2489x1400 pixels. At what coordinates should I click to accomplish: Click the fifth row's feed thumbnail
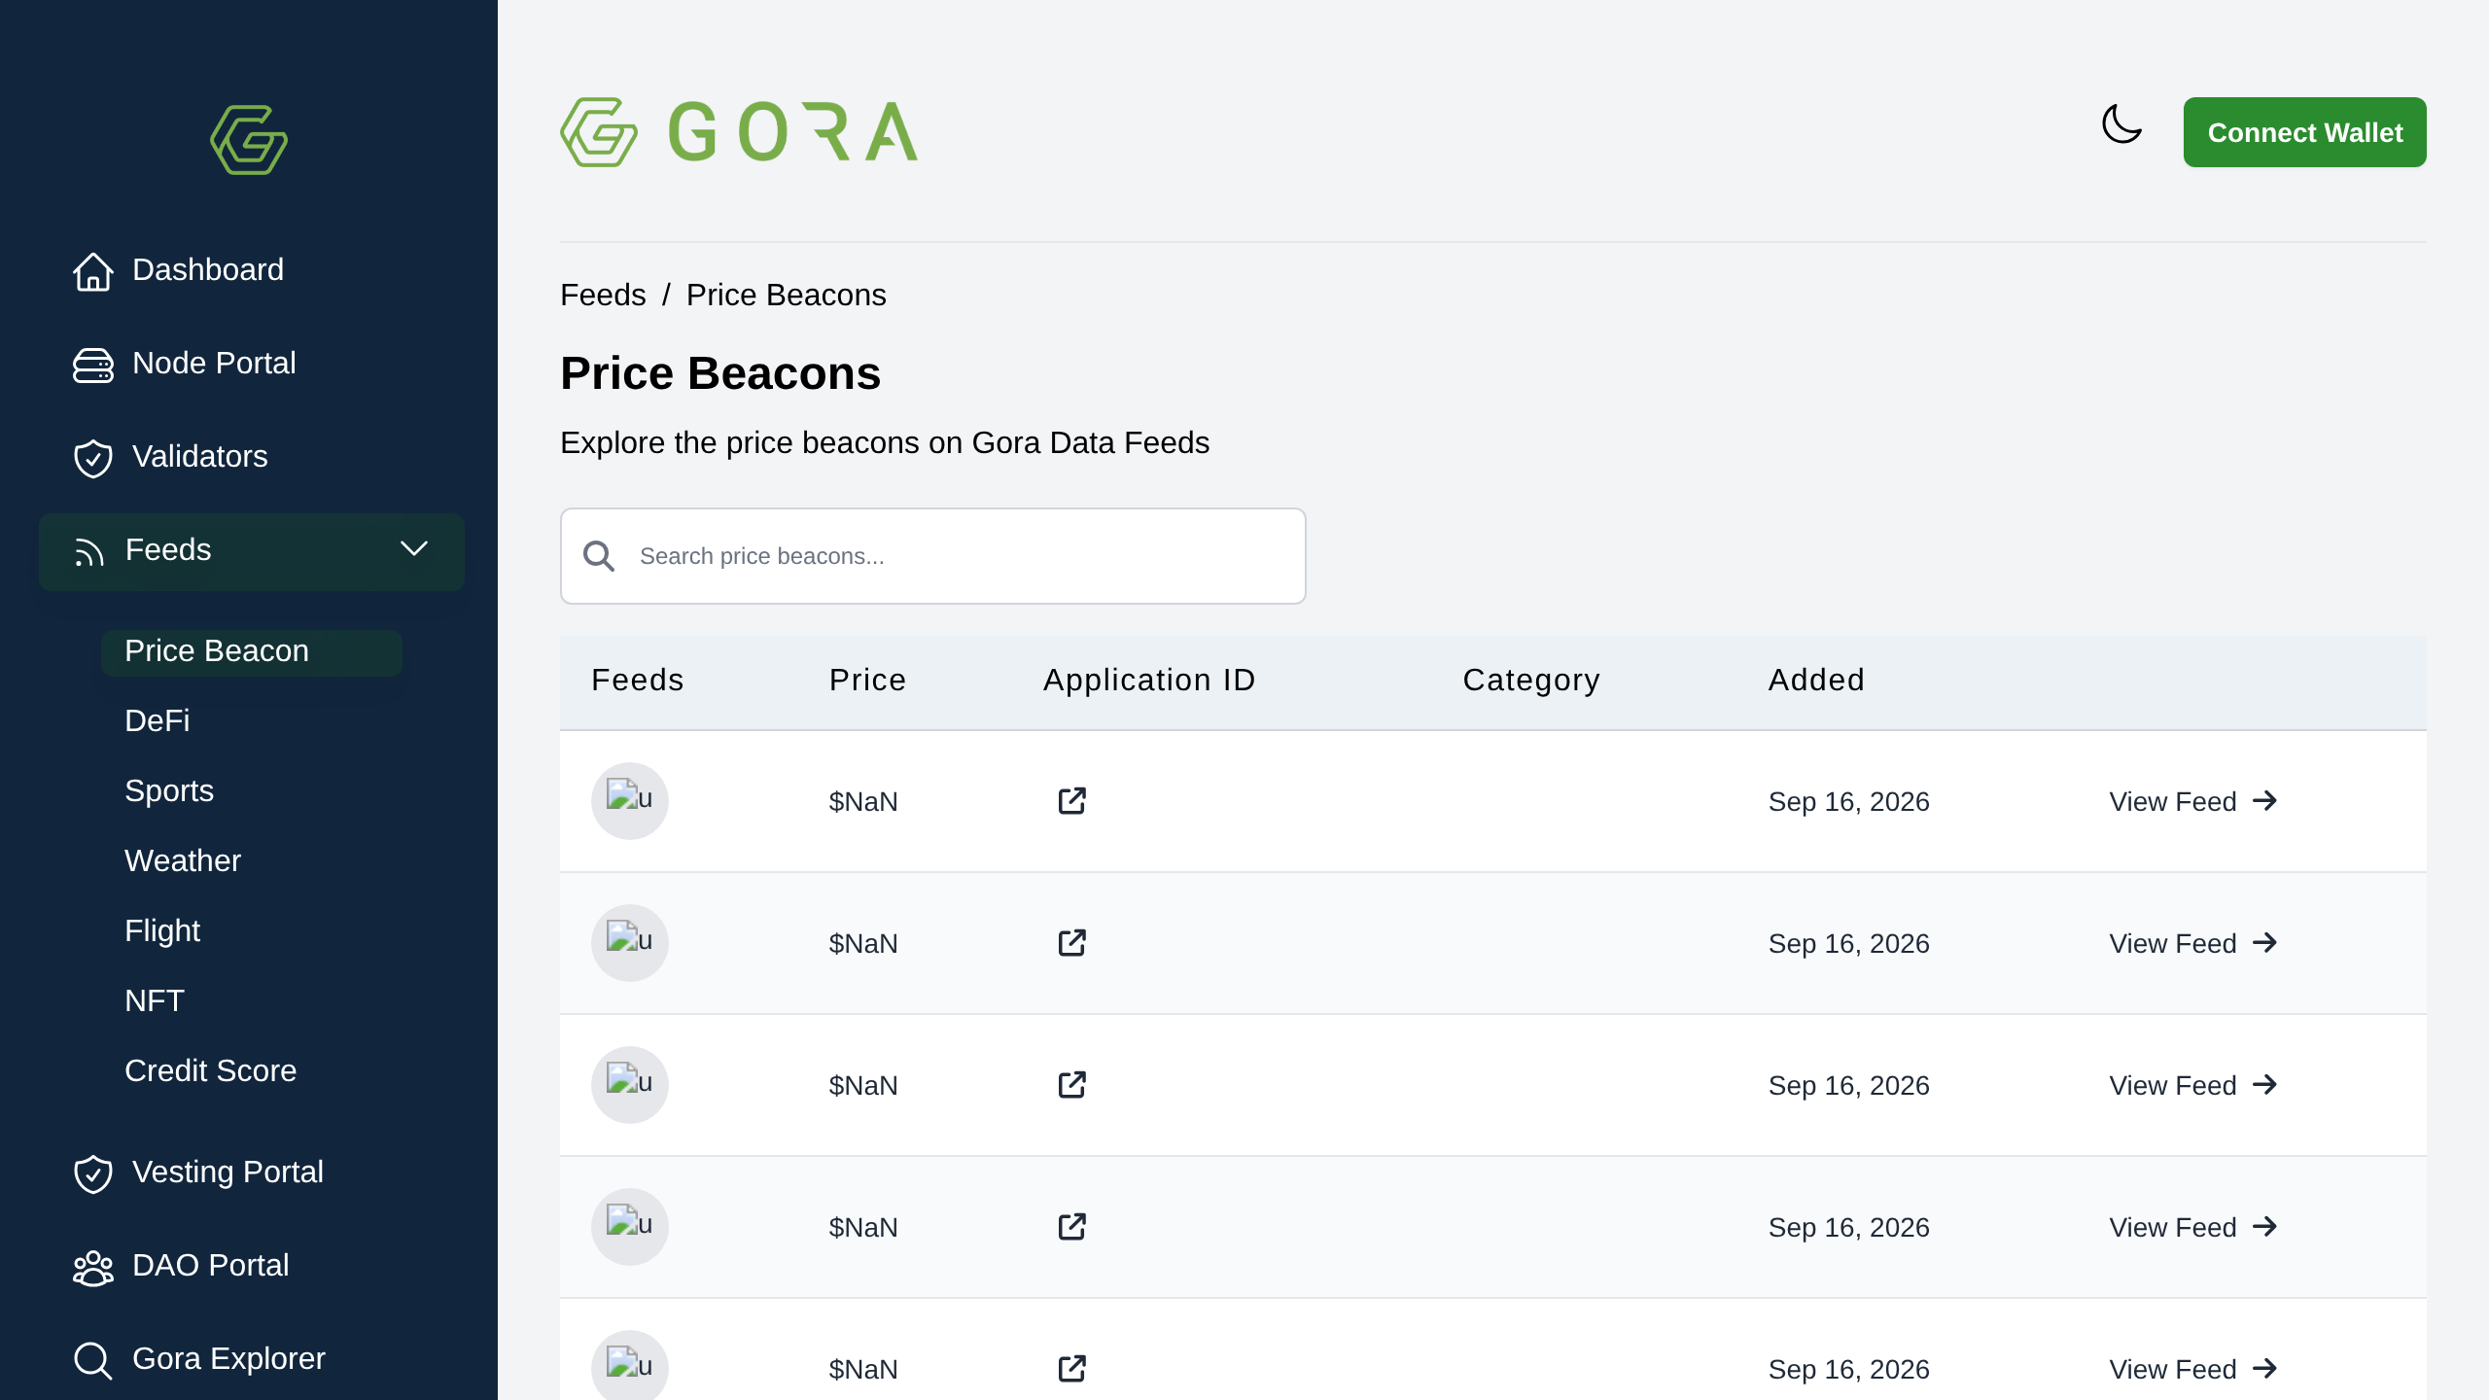pyautogui.click(x=630, y=1366)
